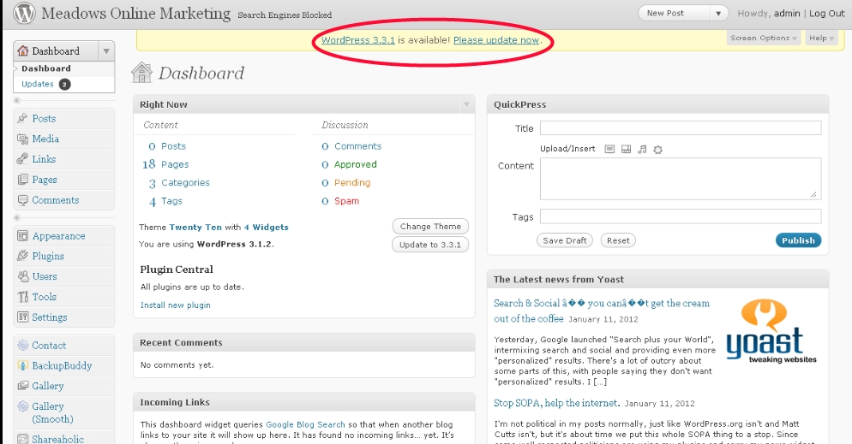Image resolution: width=852 pixels, height=444 pixels.
Task: Click the admin profile link
Action: tap(787, 14)
